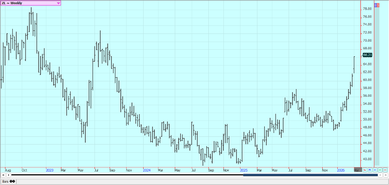Click the red bar-style icon near Mar label
This screenshot has height=185, width=389.
pos(365,170)
